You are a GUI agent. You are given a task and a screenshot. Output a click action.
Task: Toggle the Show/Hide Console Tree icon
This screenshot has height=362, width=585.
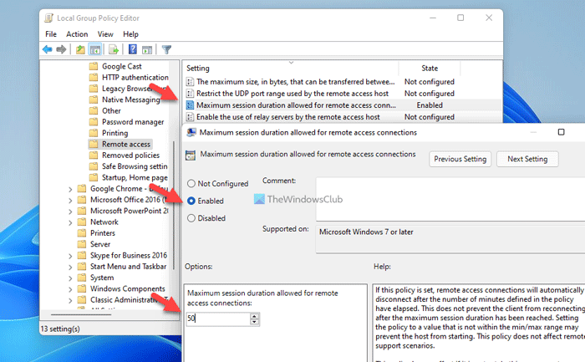[x=95, y=49]
